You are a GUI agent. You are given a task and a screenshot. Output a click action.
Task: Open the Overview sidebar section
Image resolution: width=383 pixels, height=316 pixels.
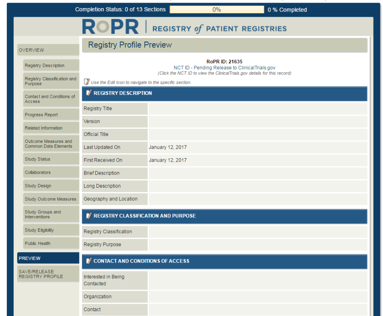[x=48, y=50]
